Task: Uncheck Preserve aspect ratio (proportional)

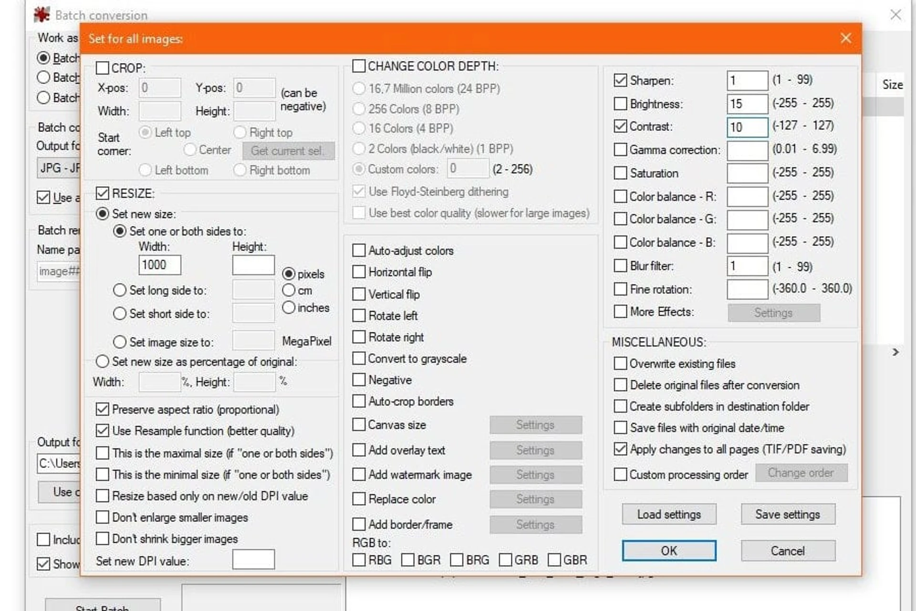Action: (103, 409)
